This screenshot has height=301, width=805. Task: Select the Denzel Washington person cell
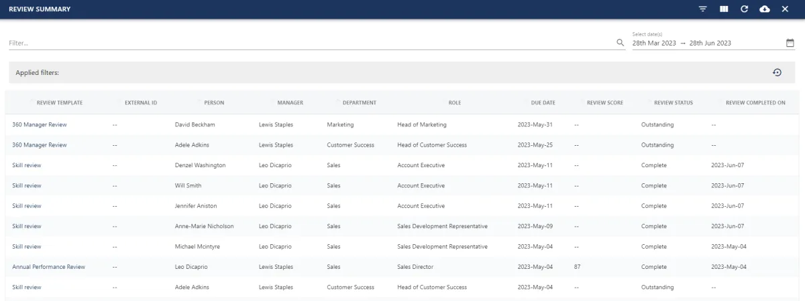200,165
